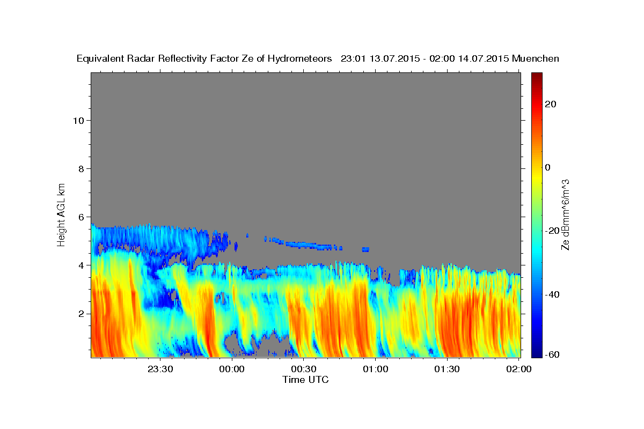Viewport: 644px width, 429px height.
Task: Click the colorbar tick value '-60'
Action: (552, 355)
